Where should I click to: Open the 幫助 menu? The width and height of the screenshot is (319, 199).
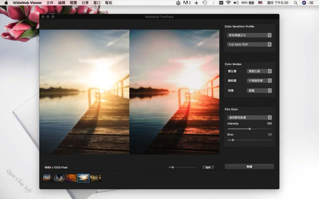point(109,3)
